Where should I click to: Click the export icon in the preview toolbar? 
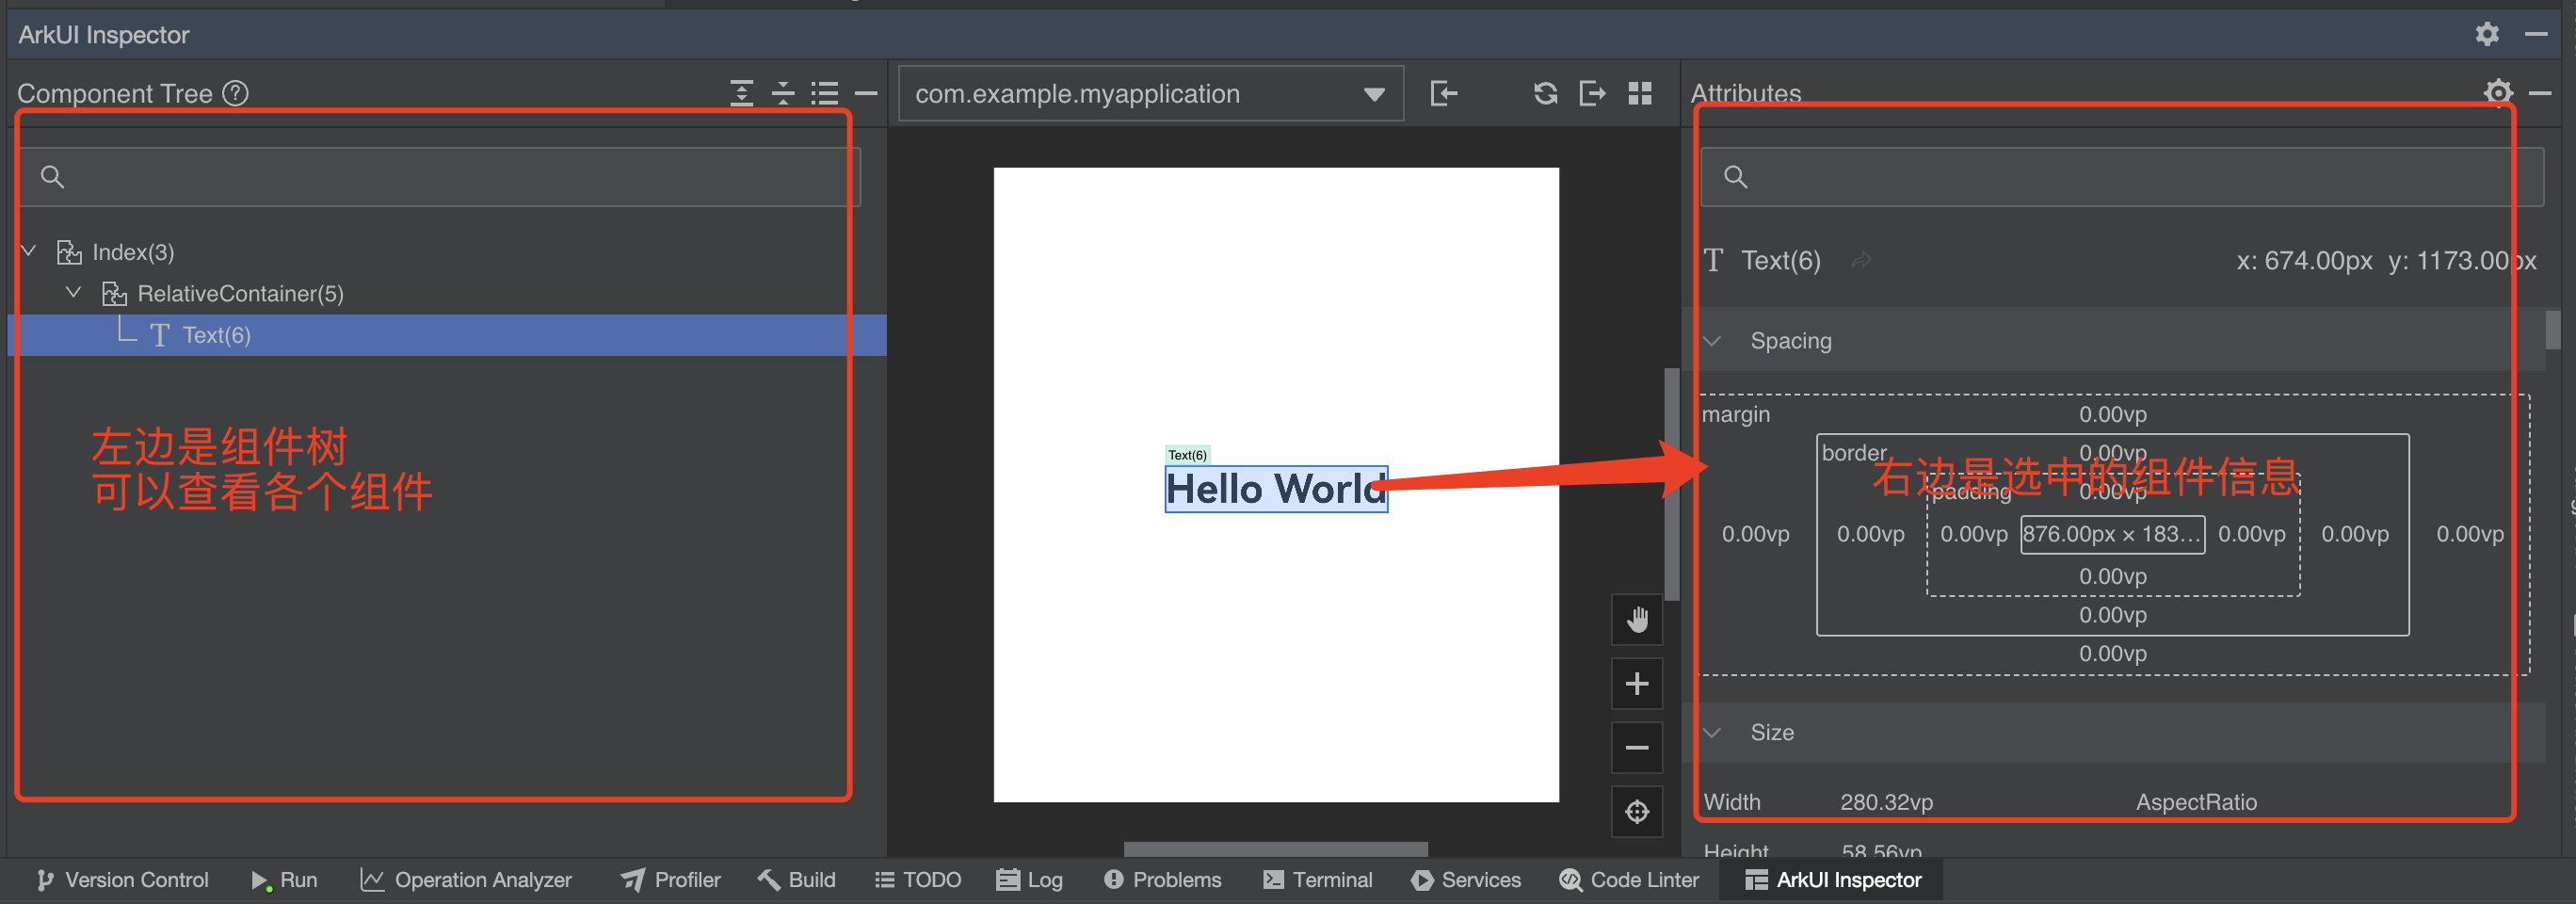click(x=1591, y=93)
